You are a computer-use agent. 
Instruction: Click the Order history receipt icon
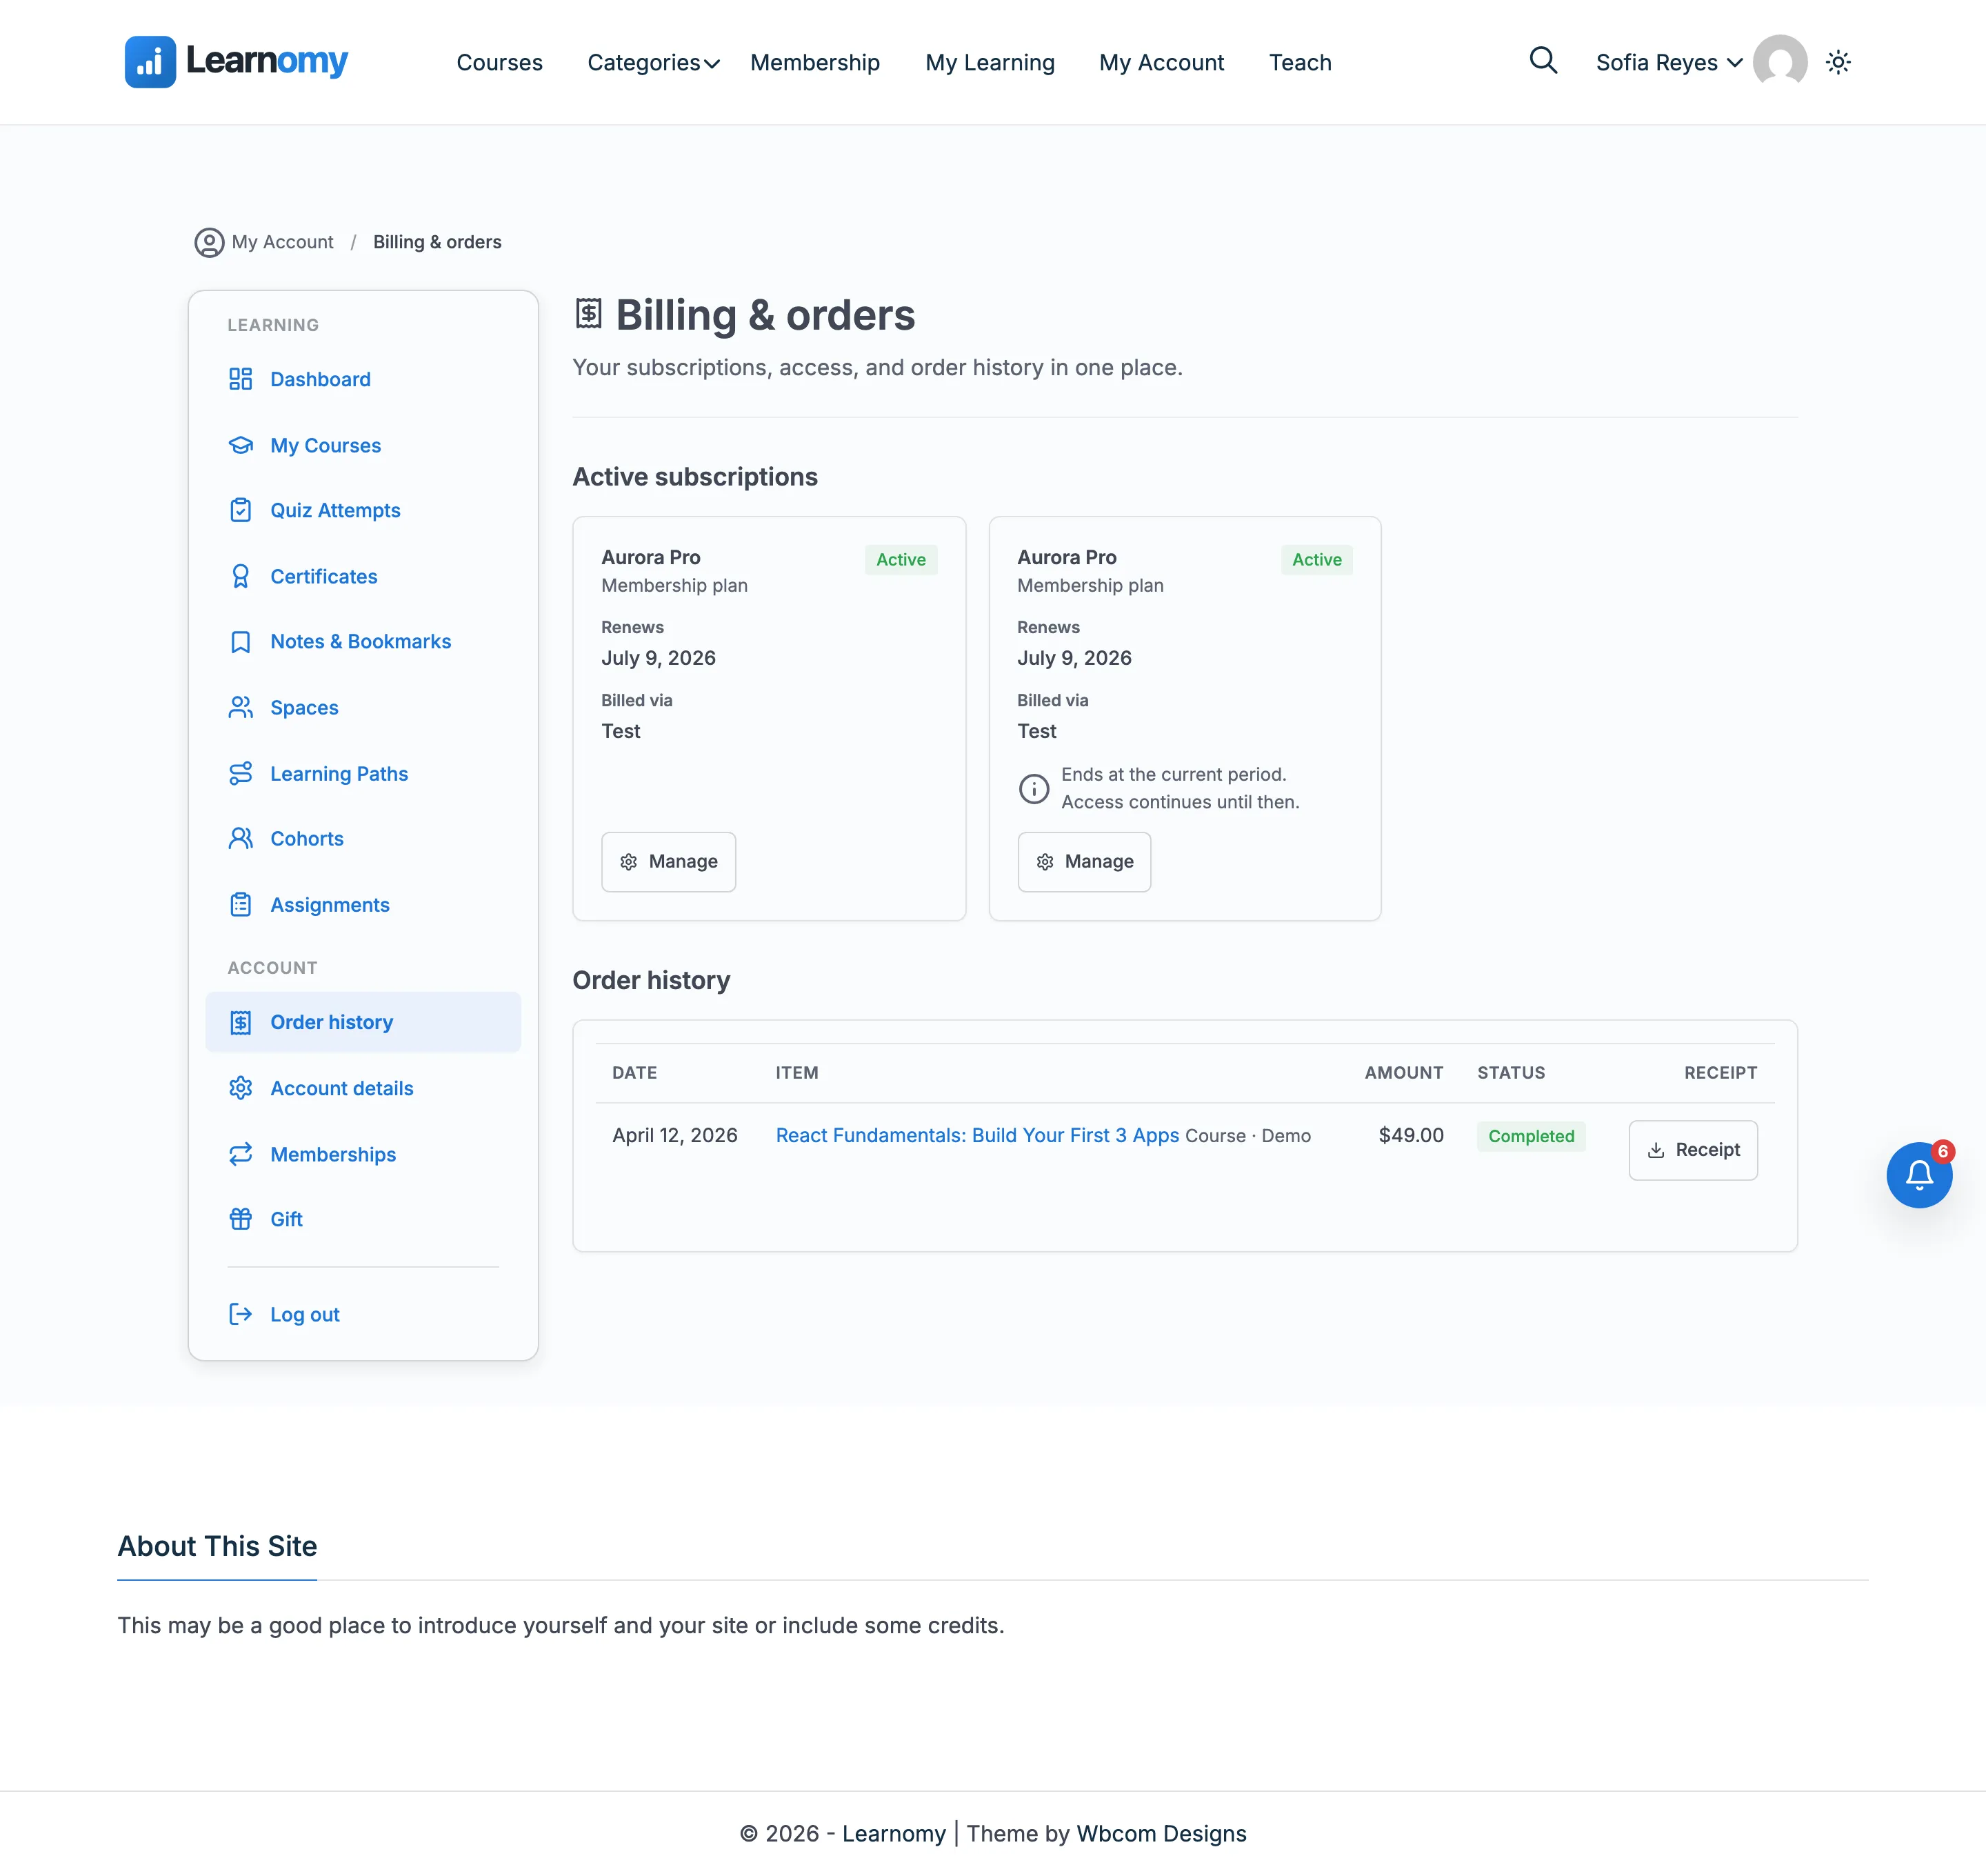coord(241,1022)
